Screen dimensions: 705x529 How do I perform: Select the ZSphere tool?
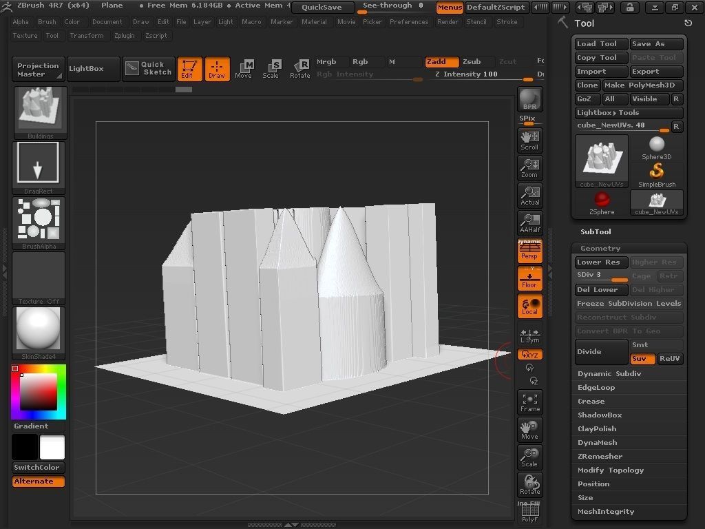(x=602, y=203)
